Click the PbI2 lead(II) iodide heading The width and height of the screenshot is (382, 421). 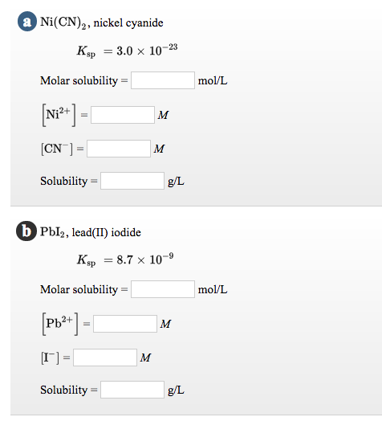pyautogui.click(x=91, y=232)
